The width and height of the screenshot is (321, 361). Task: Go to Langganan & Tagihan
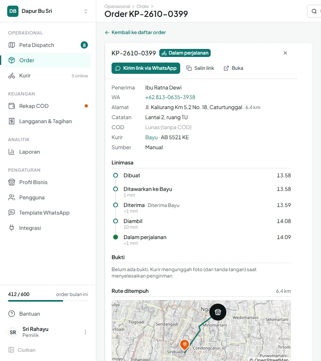(x=48, y=121)
